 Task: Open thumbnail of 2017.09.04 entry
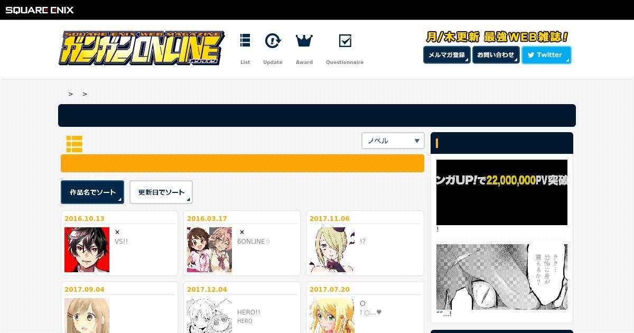coord(87,316)
